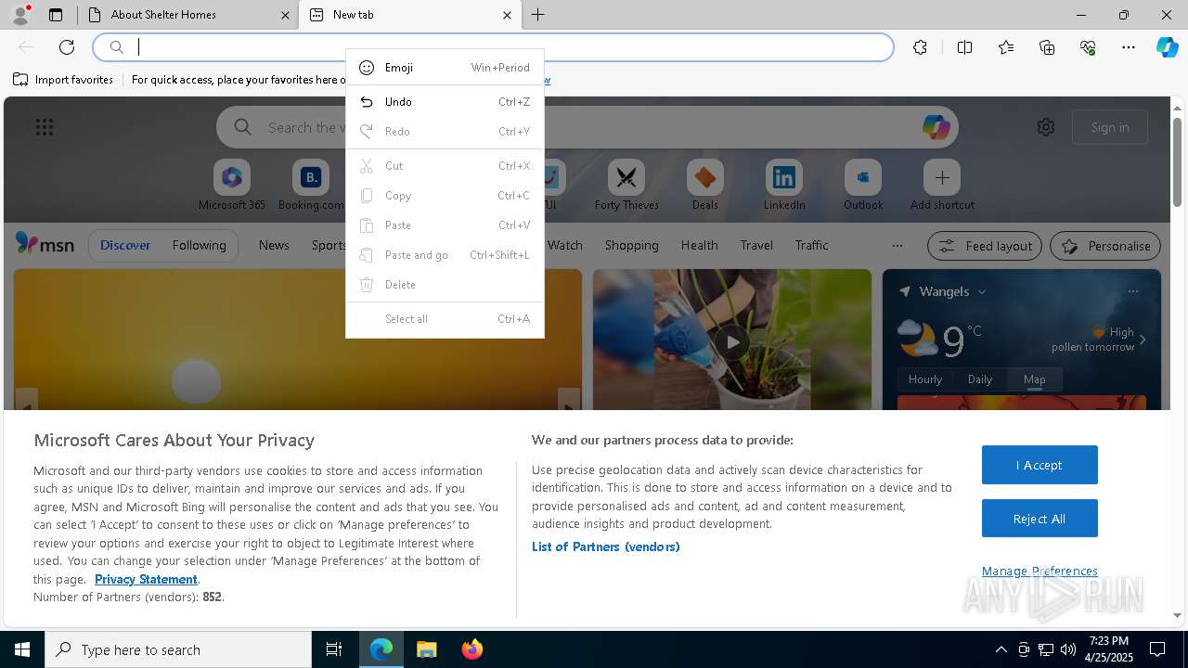
Task: Click the Personalise button
Action: (1105, 246)
